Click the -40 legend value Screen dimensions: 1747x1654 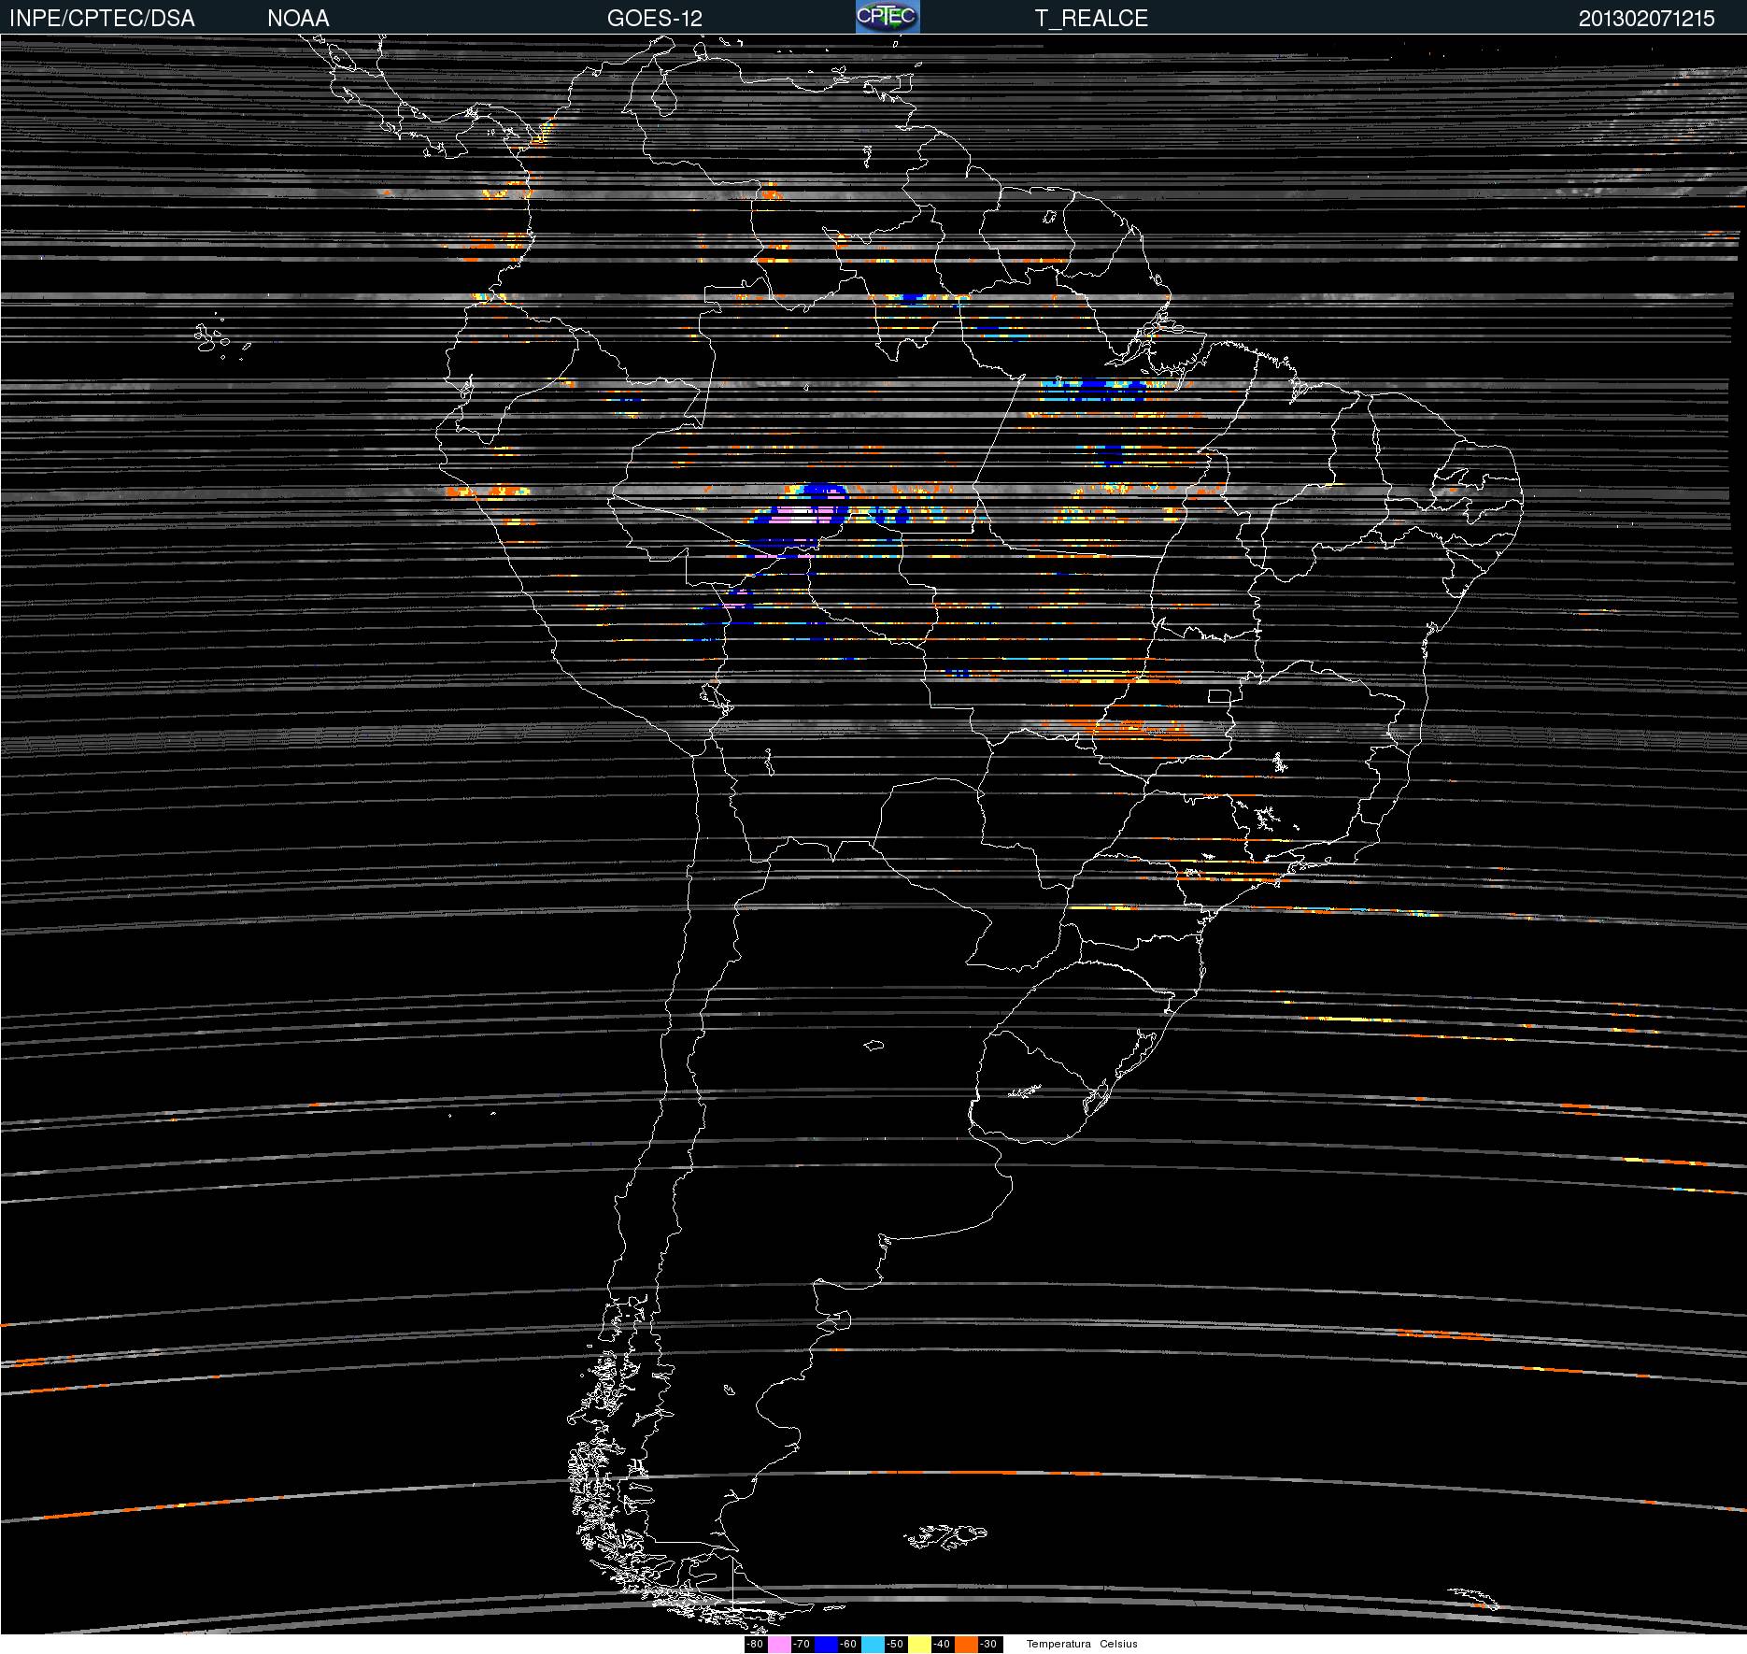[942, 1644]
